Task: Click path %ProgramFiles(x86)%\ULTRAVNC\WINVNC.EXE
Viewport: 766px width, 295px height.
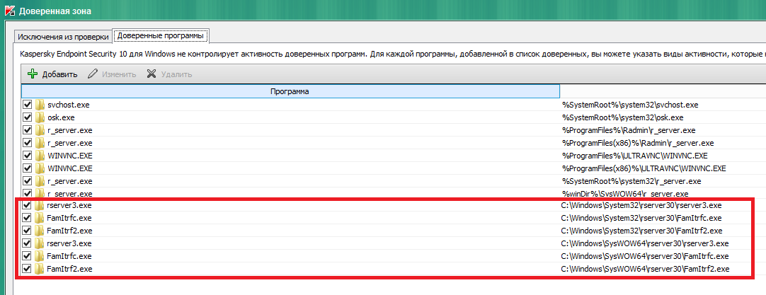Action: (644, 168)
